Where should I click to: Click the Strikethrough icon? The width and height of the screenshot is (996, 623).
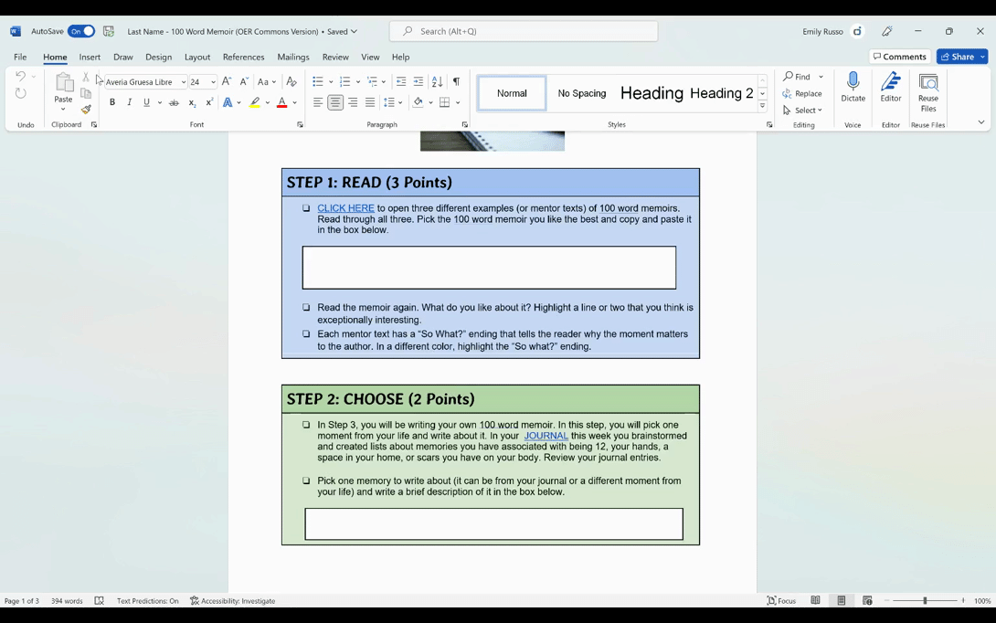coord(174,102)
